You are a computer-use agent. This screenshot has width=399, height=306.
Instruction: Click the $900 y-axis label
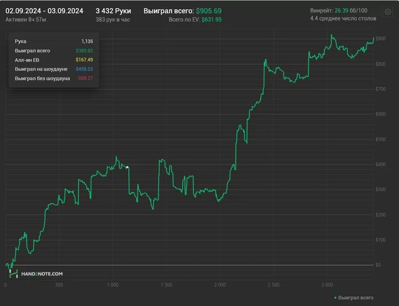coord(380,39)
